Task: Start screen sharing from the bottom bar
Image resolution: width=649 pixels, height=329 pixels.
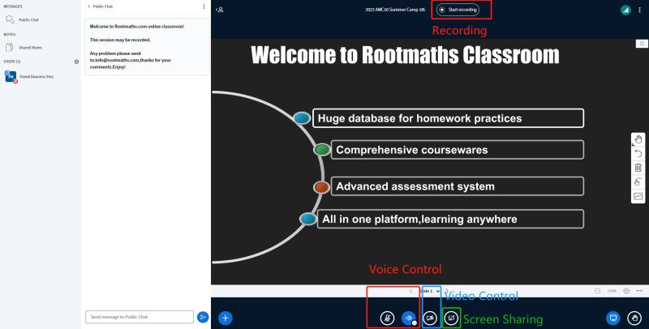Action: 451,318
